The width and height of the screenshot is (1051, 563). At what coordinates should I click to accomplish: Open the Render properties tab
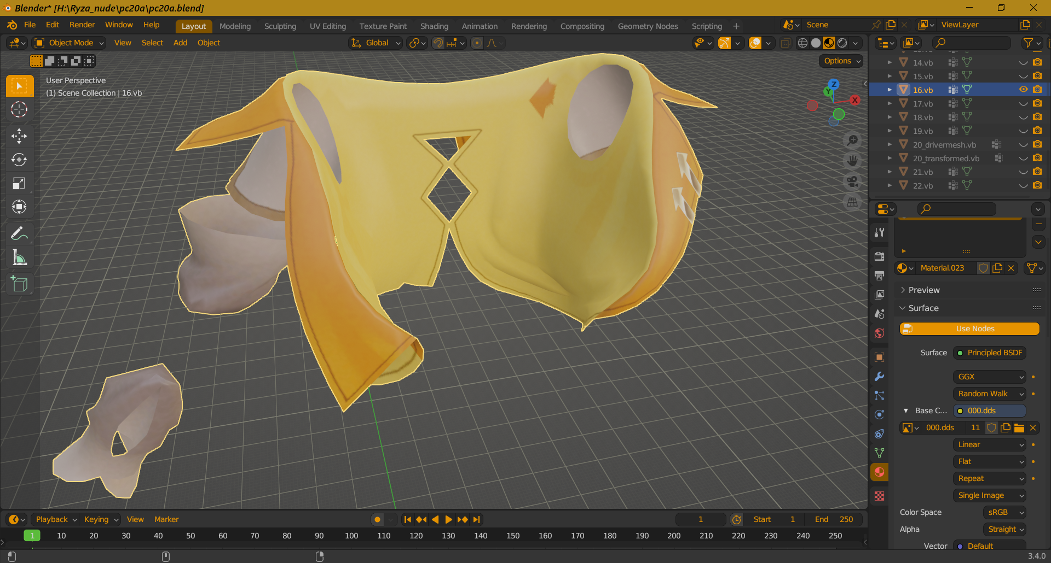pyautogui.click(x=879, y=256)
